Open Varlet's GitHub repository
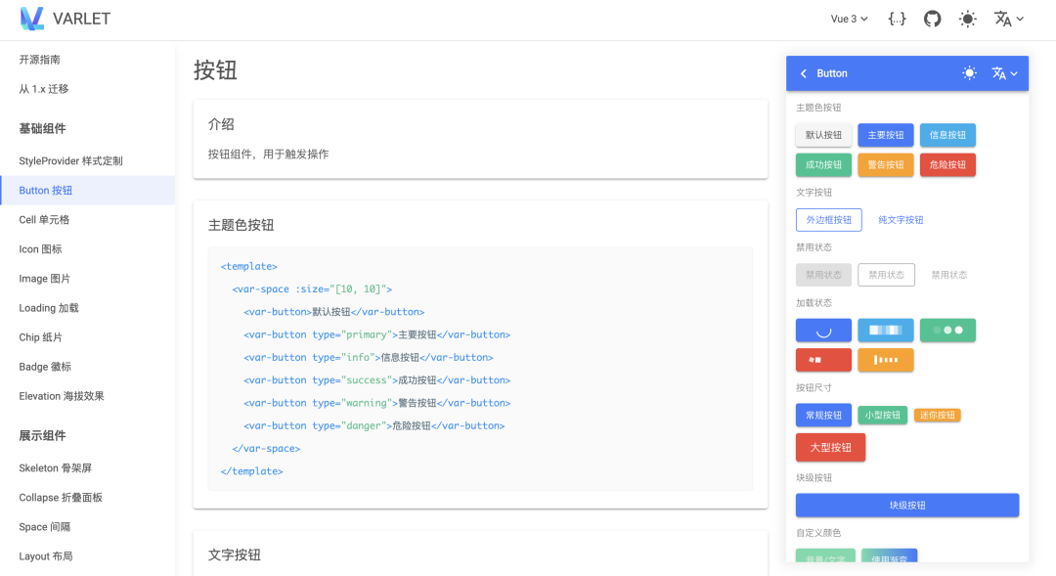The image size is (1056, 576). click(x=932, y=19)
